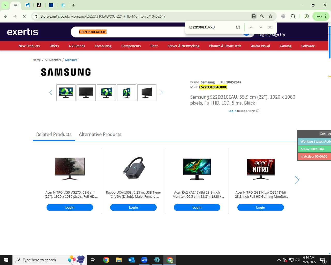Click the All Monitors breadcrumb

click(x=53, y=60)
